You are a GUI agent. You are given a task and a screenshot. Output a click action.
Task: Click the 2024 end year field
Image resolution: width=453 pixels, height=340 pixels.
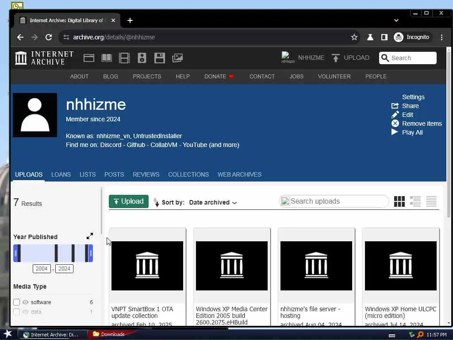pyautogui.click(x=65, y=269)
